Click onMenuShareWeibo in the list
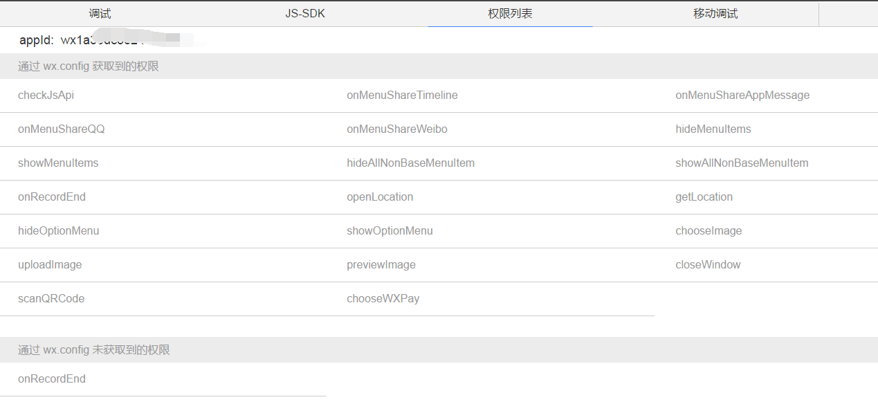 [x=392, y=129]
